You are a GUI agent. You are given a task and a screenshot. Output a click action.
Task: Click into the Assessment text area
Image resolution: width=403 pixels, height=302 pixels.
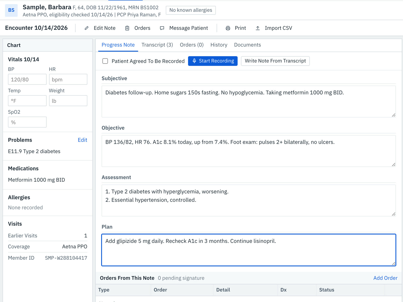coord(249,201)
